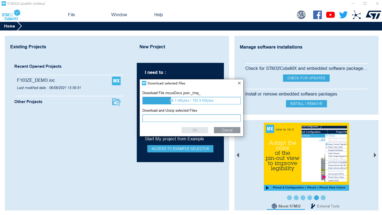Open the ST Facebook page icon

[318, 15]
